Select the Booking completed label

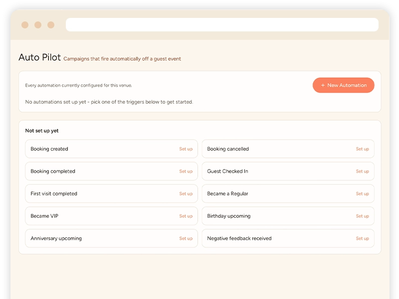coord(53,171)
